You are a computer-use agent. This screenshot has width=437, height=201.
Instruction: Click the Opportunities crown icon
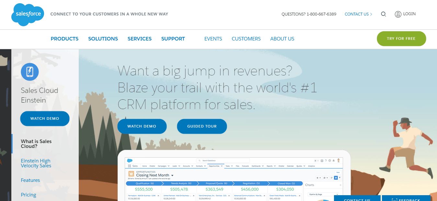click(x=131, y=174)
